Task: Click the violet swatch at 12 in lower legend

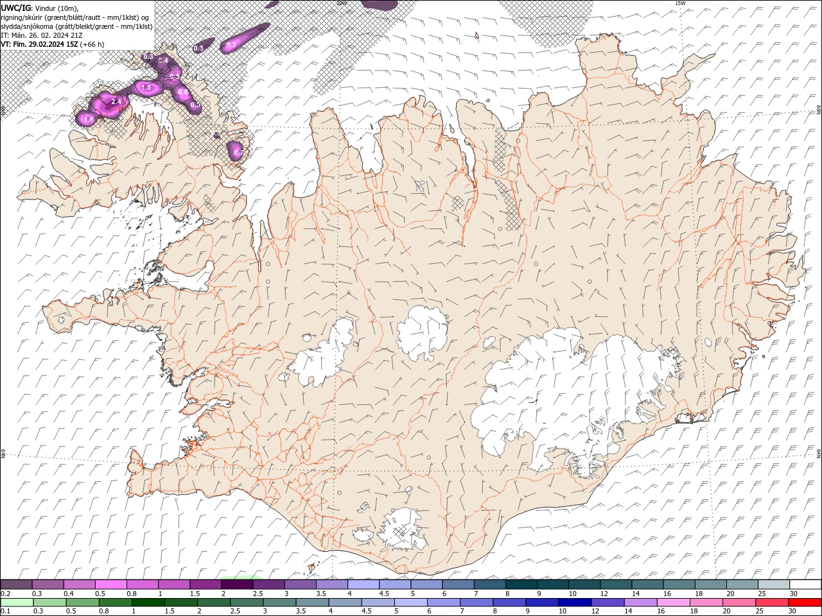Action: click(607, 603)
